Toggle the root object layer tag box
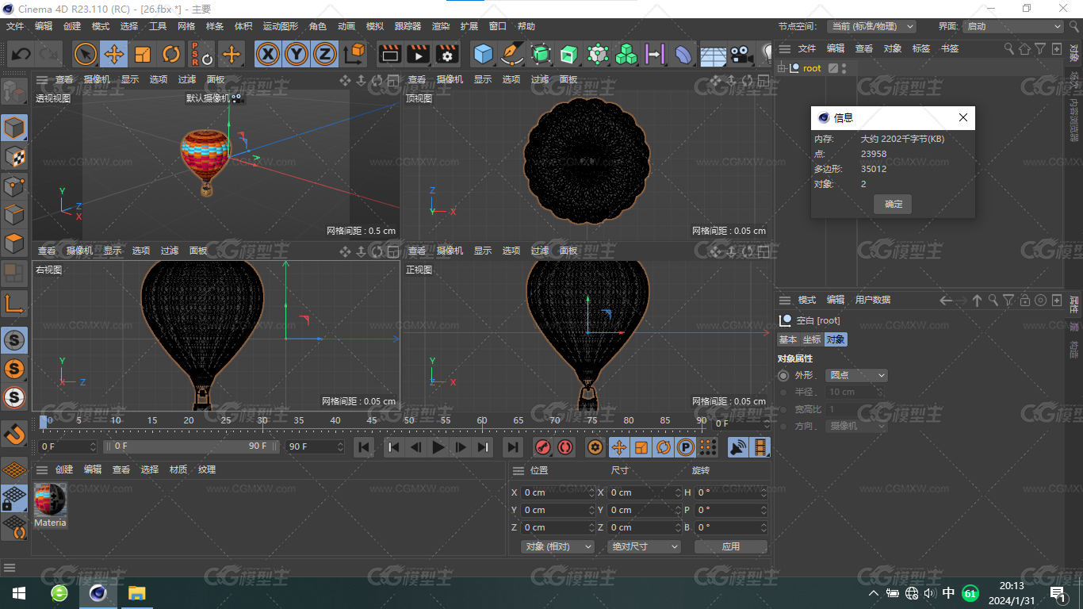This screenshot has width=1083, height=609. (x=832, y=68)
